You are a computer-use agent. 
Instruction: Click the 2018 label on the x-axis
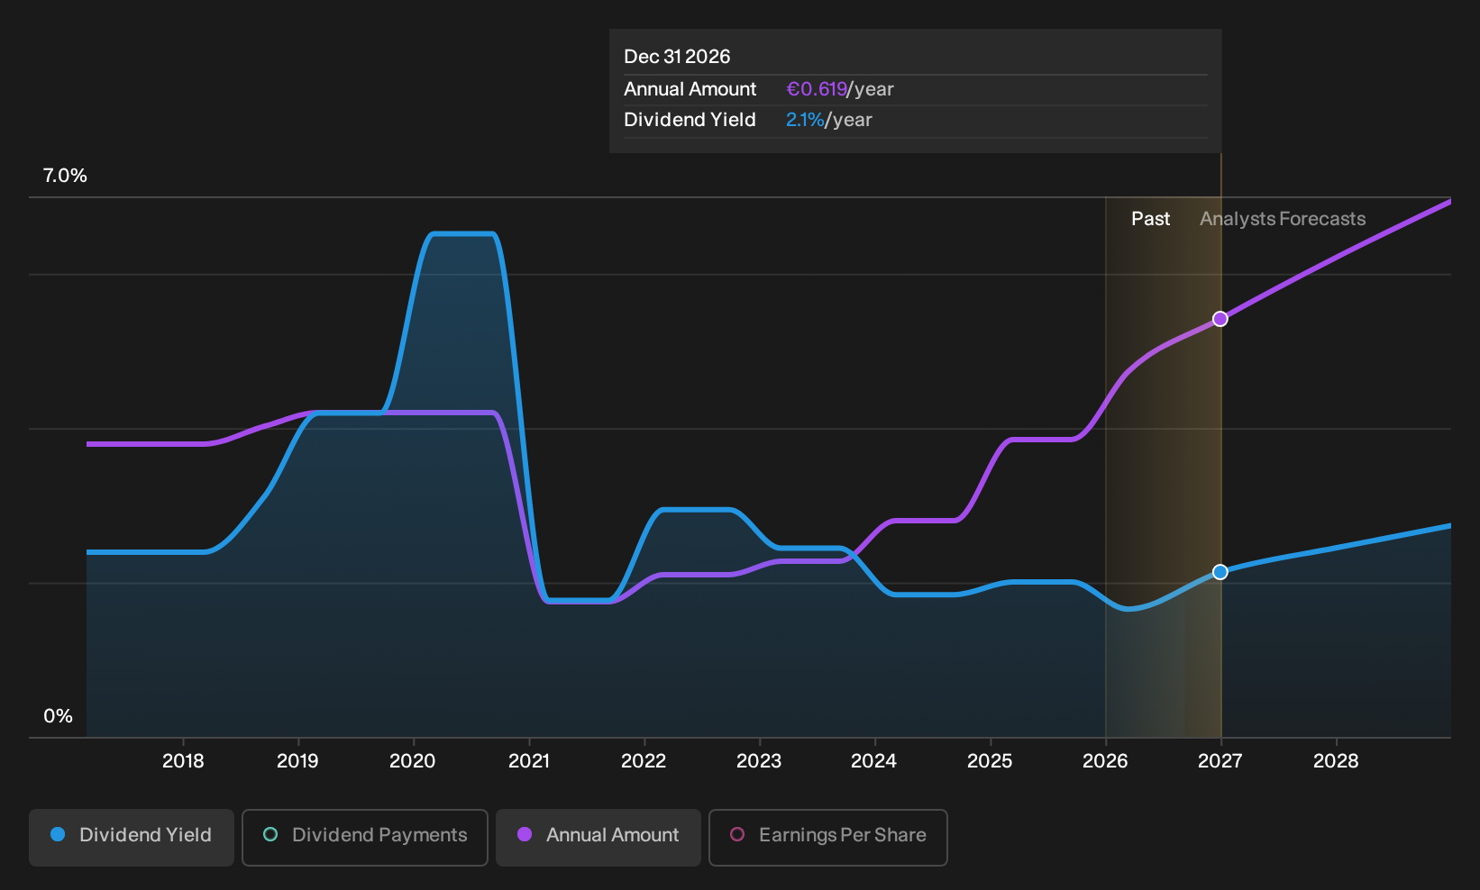click(x=183, y=761)
